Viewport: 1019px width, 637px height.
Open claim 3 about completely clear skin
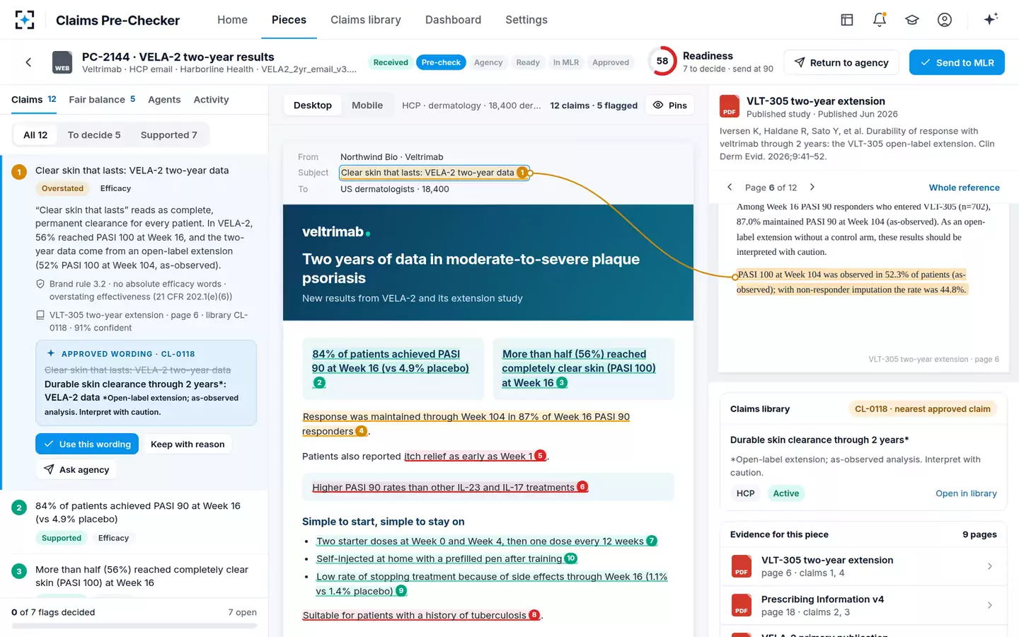point(134,577)
